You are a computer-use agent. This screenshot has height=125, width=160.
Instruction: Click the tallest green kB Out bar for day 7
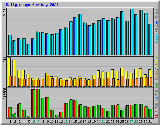tap(38, 103)
